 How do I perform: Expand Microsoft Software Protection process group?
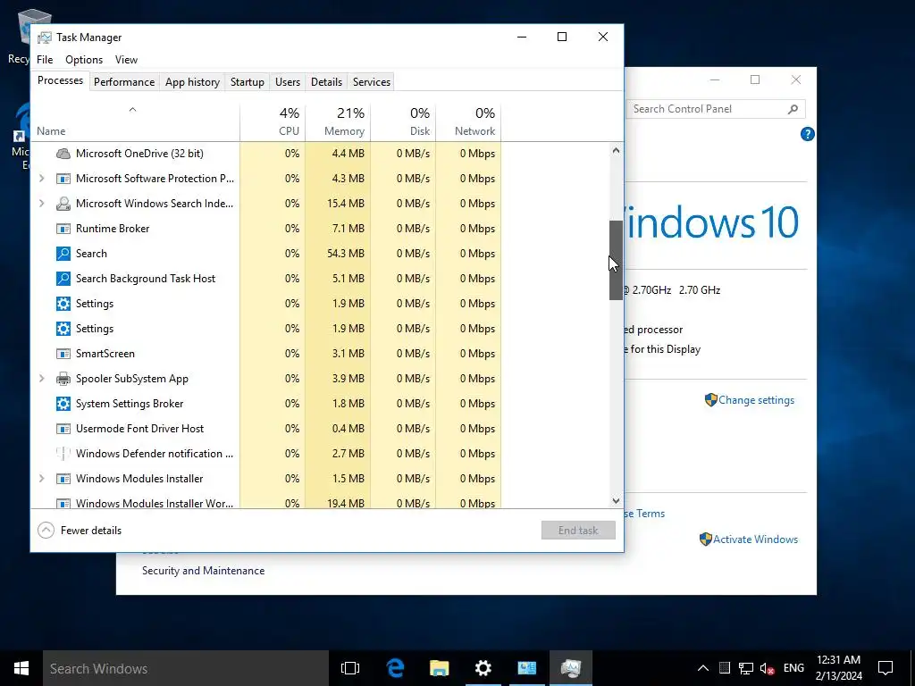pyautogui.click(x=41, y=179)
